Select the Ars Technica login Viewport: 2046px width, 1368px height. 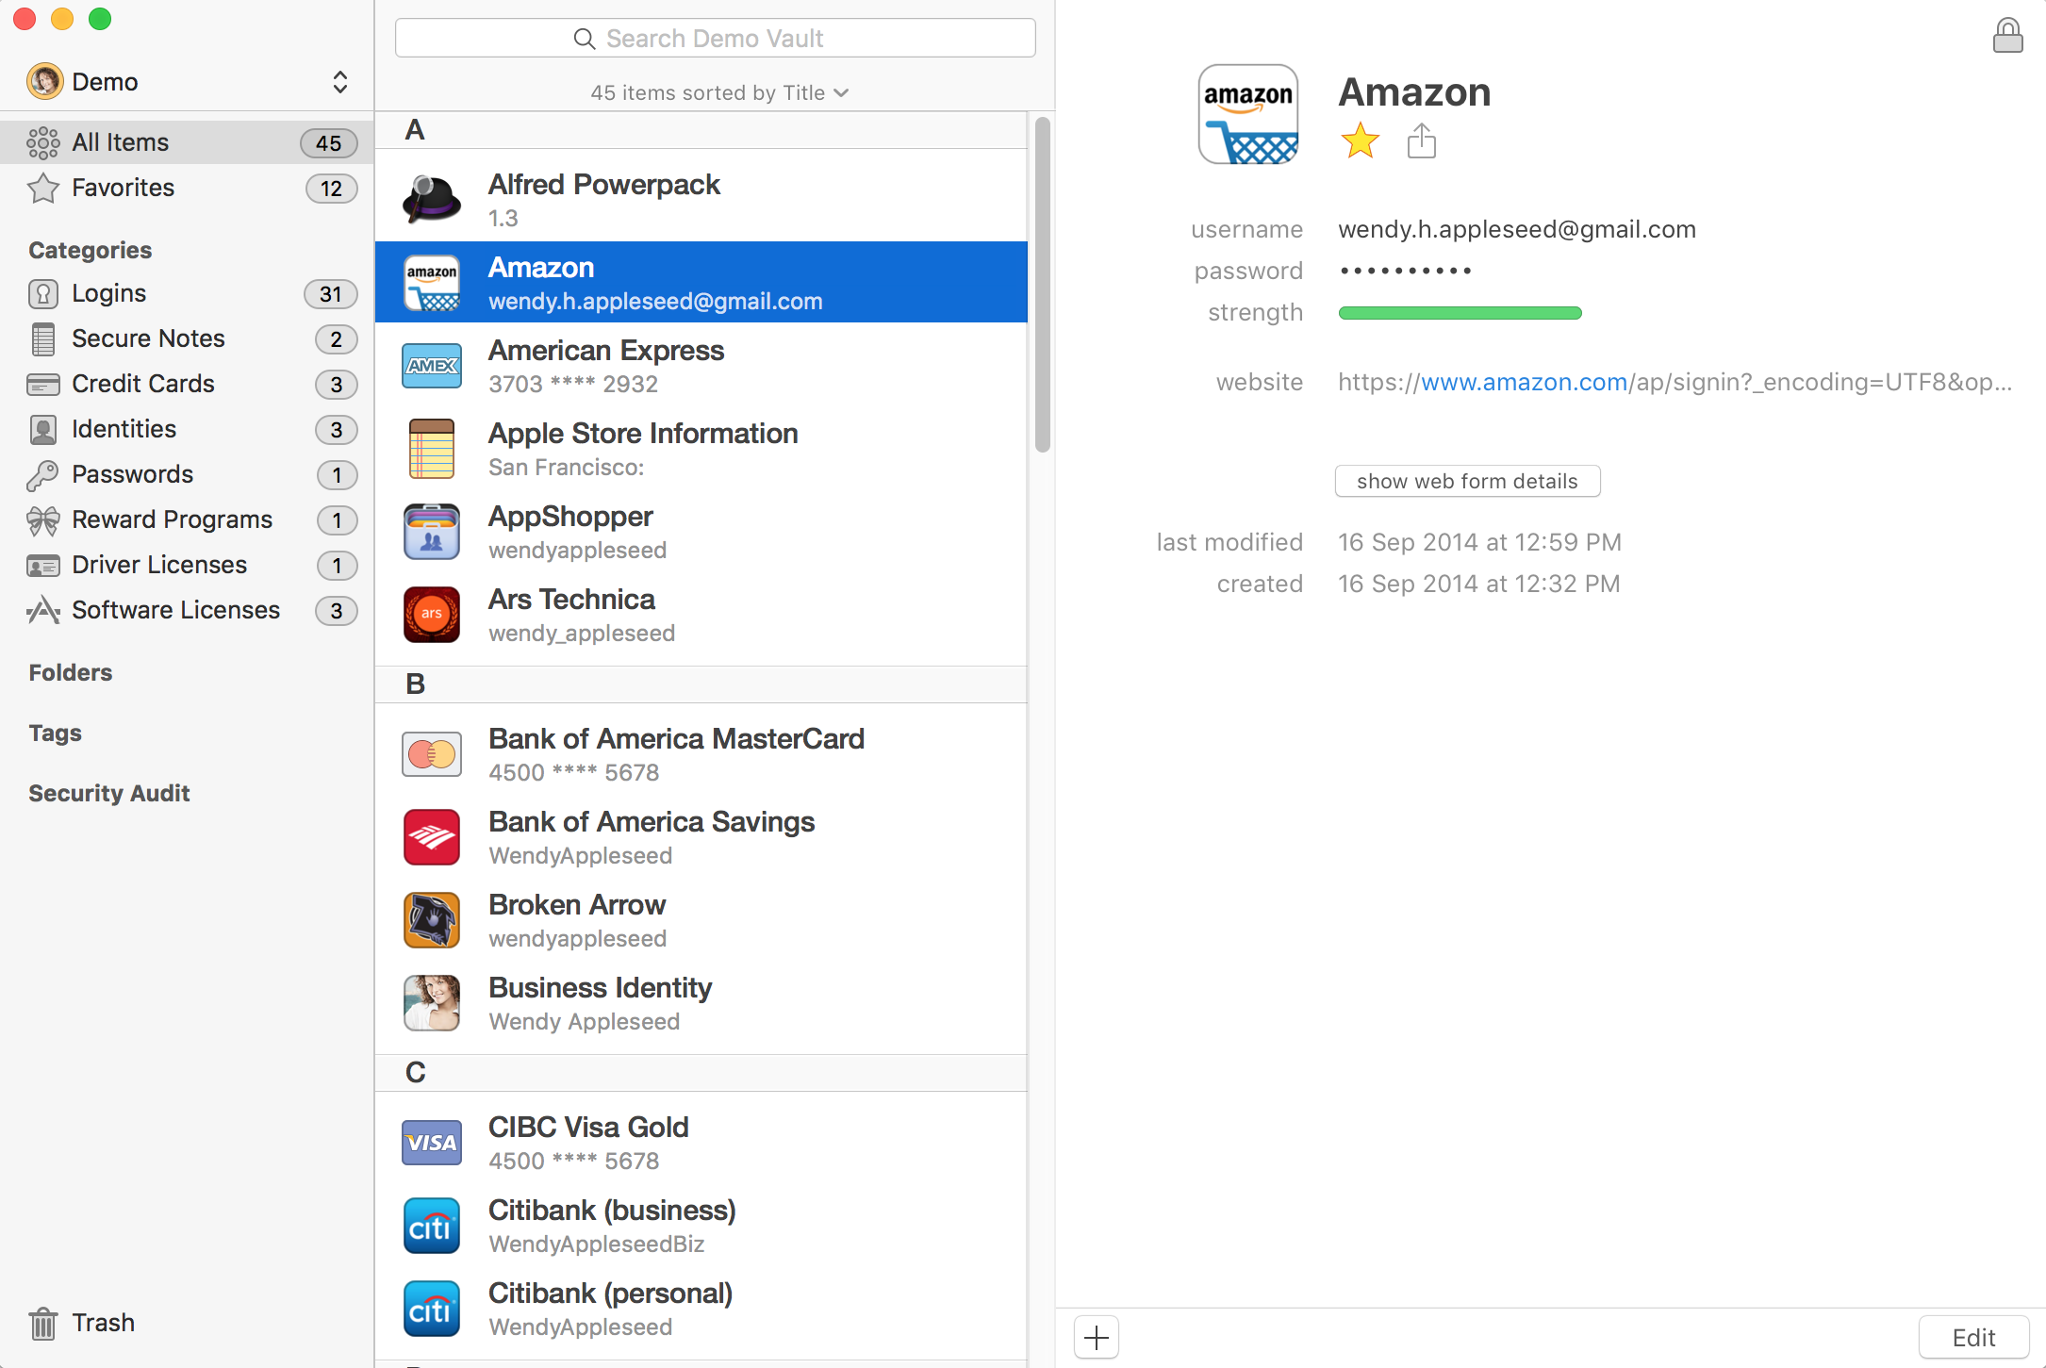coord(701,615)
